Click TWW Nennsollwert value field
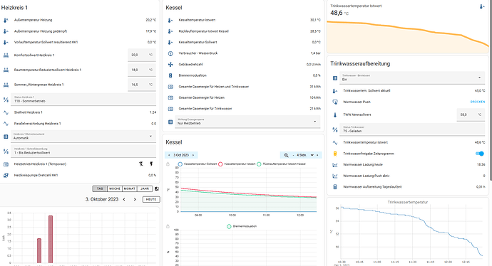Screen dimensions: 492x266 pyautogui.click(x=471, y=115)
